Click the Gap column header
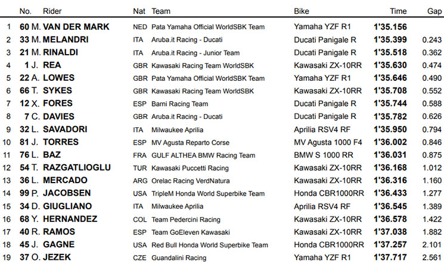444x267 pixels. point(434,11)
